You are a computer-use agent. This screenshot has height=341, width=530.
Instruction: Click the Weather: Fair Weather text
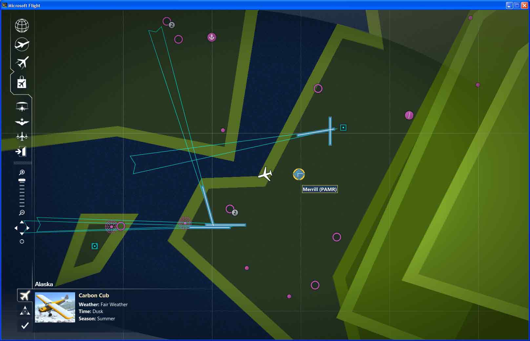tap(103, 305)
